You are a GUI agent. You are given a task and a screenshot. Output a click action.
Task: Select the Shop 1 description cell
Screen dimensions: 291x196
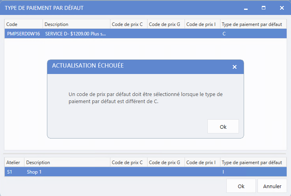pyautogui.click(x=67, y=172)
